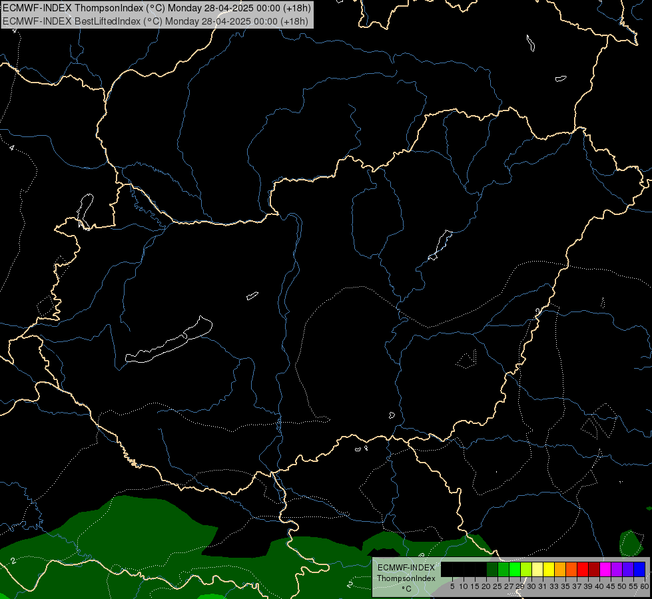
Task: Select the yellow 31–33 legend swatch
Action: pyautogui.click(x=549, y=569)
